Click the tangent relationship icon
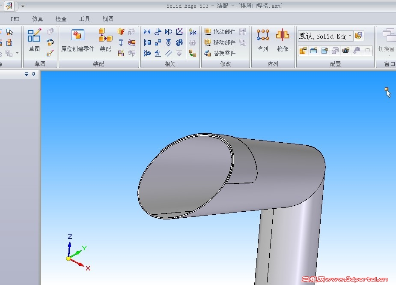 [x=168, y=32]
